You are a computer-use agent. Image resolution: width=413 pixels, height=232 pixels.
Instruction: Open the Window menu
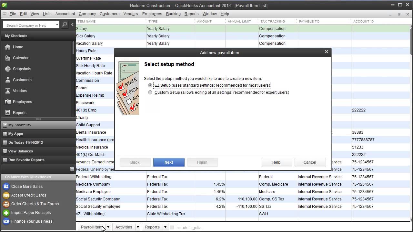tap(209, 14)
